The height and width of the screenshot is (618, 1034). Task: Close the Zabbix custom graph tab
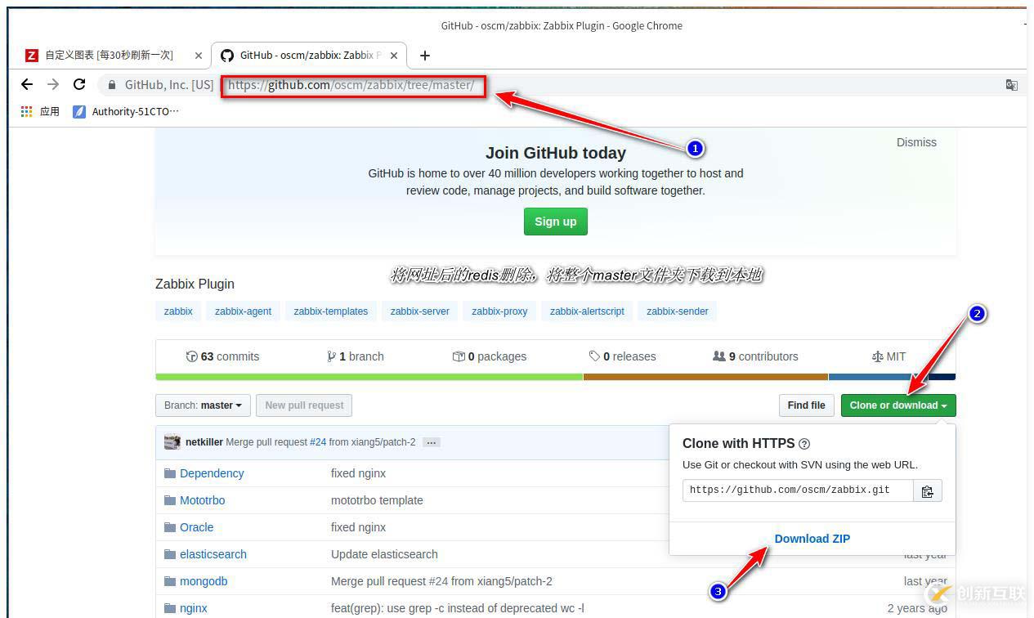[199, 56]
